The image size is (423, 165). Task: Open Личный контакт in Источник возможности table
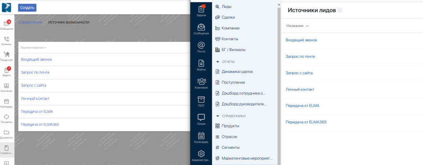35,98
